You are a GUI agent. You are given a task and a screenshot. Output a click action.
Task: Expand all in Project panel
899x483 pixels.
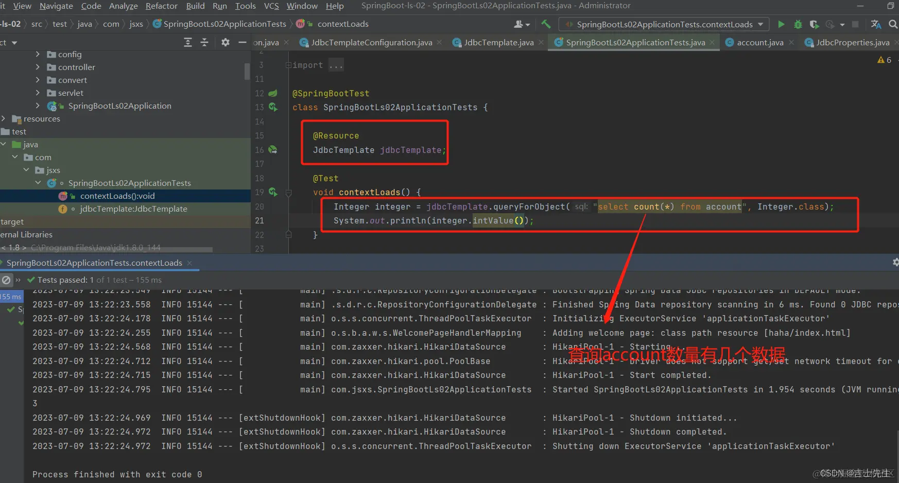188,42
